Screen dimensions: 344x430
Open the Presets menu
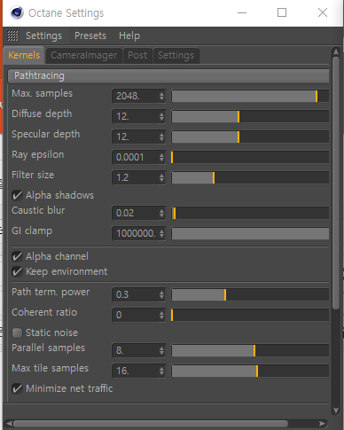pyautogui.click(x=90, y=35)
